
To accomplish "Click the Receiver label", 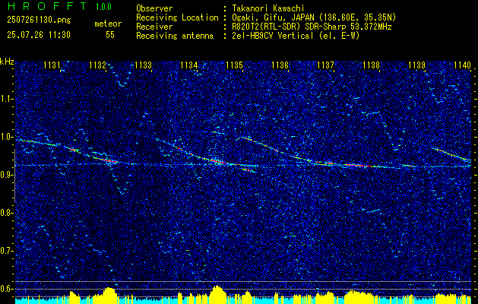I will [x=154, y=27].
